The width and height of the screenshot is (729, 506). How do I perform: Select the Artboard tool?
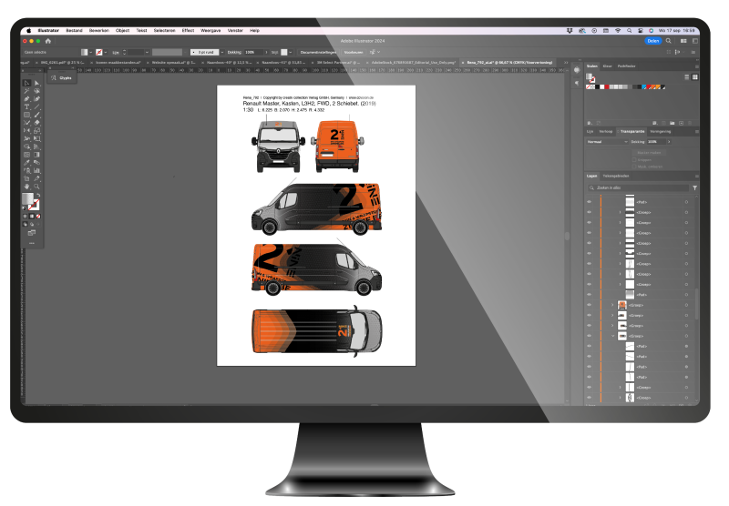pyautogui.click(x=26, y=178)
